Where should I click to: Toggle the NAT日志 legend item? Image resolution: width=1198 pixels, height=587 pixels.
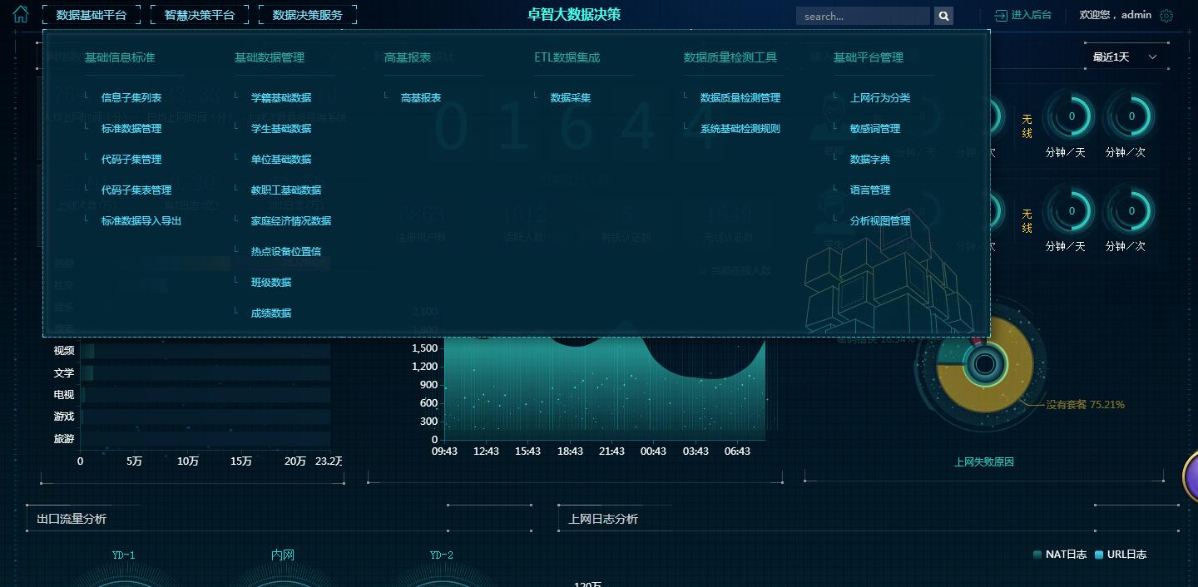point(1059,555)
